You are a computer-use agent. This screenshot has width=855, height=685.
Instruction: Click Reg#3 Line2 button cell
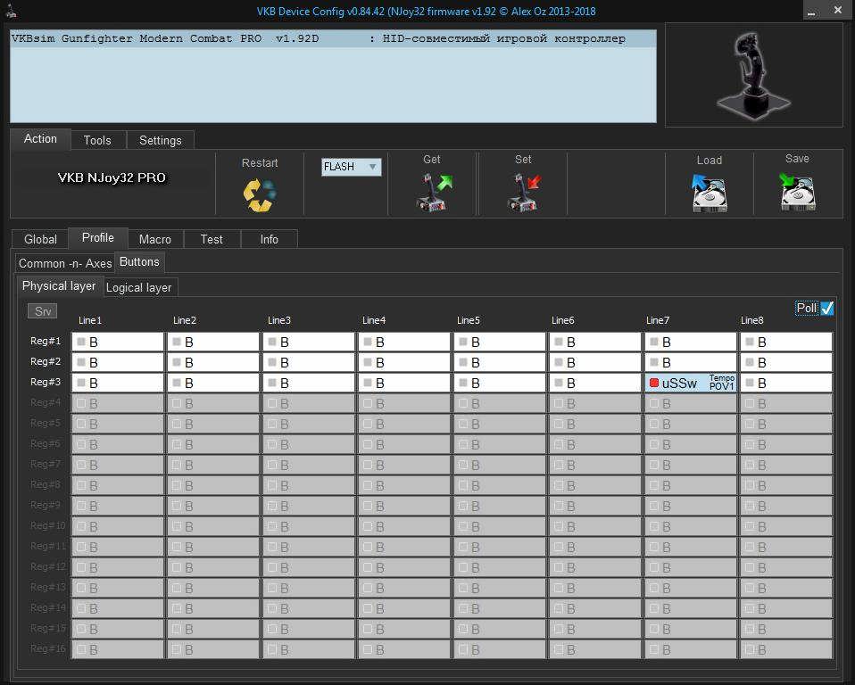pyautogui.click(x=213, y=384)
